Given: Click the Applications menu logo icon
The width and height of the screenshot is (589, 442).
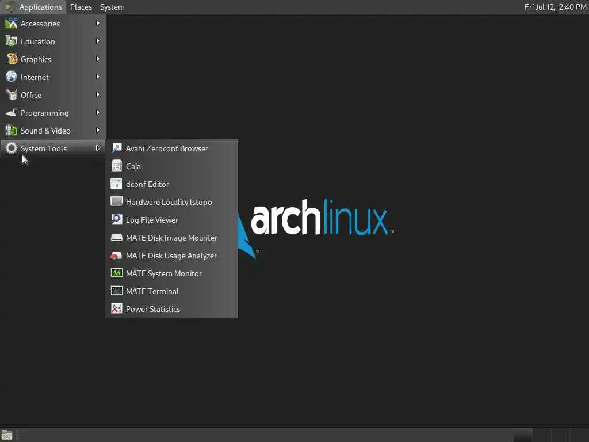Looking at the screenshot, I should pyautogui.click(x=10, y=7).
